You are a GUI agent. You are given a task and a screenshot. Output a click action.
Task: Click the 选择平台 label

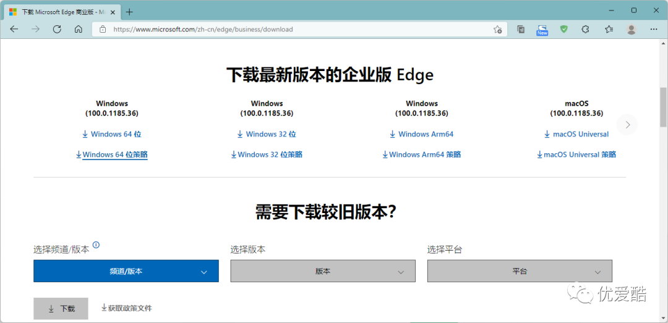coord(445,250)
